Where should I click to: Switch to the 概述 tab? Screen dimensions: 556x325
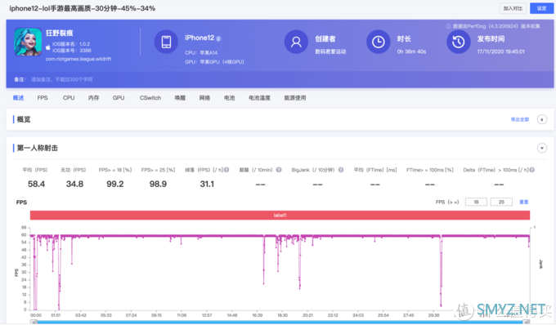(x=18, y=98)
